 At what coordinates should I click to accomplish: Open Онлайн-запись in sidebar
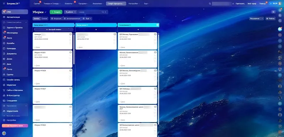(15, 80)
